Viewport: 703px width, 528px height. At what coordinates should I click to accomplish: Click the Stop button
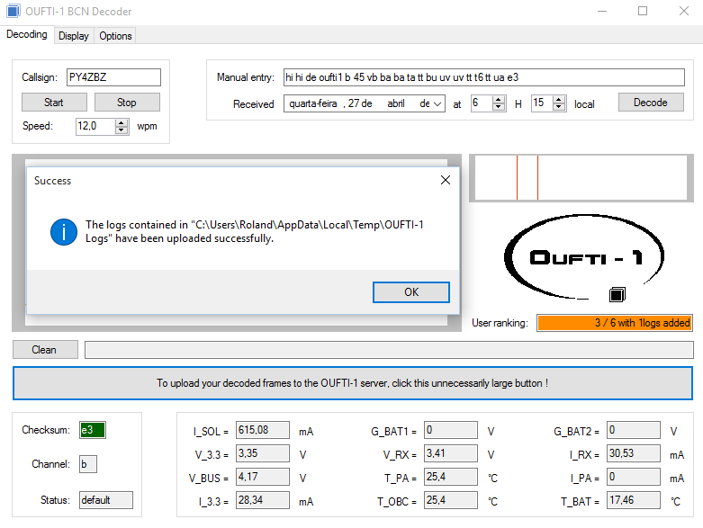(x=127, y=103)
